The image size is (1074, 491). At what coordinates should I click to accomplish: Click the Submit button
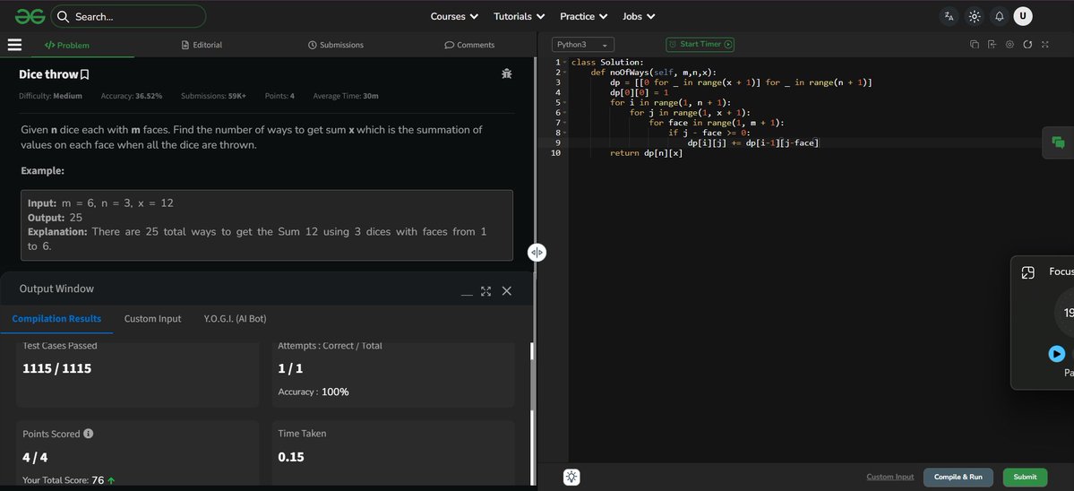tap(1025, 478)
